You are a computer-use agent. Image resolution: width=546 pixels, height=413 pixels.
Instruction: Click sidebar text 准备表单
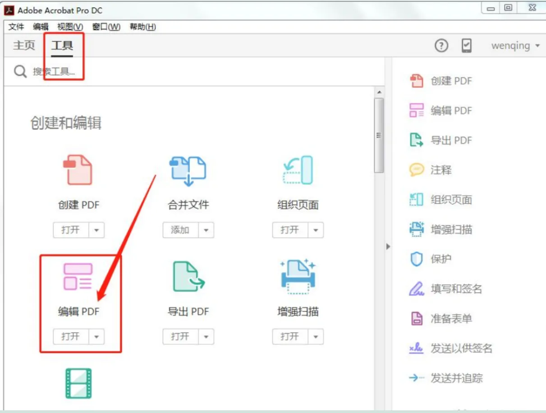(451, 319)
